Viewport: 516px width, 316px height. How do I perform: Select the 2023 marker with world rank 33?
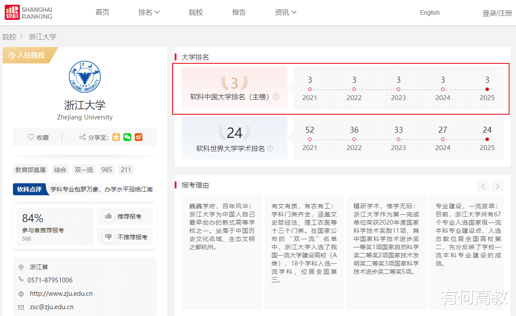pyautogui.click(x=399, y=139)
